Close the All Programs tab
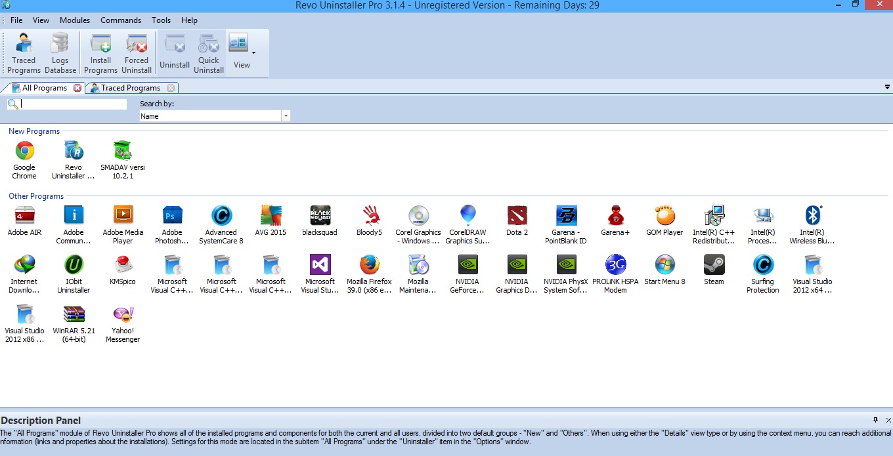Viewport: 893px width, 456px height. [x=77, y=88]
